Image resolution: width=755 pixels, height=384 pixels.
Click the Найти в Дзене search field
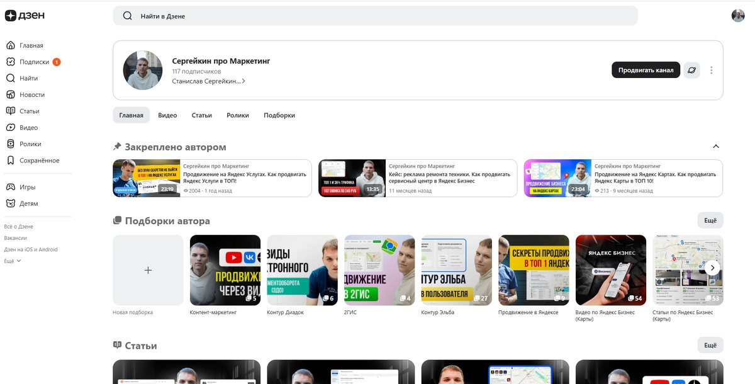[375, 16]
